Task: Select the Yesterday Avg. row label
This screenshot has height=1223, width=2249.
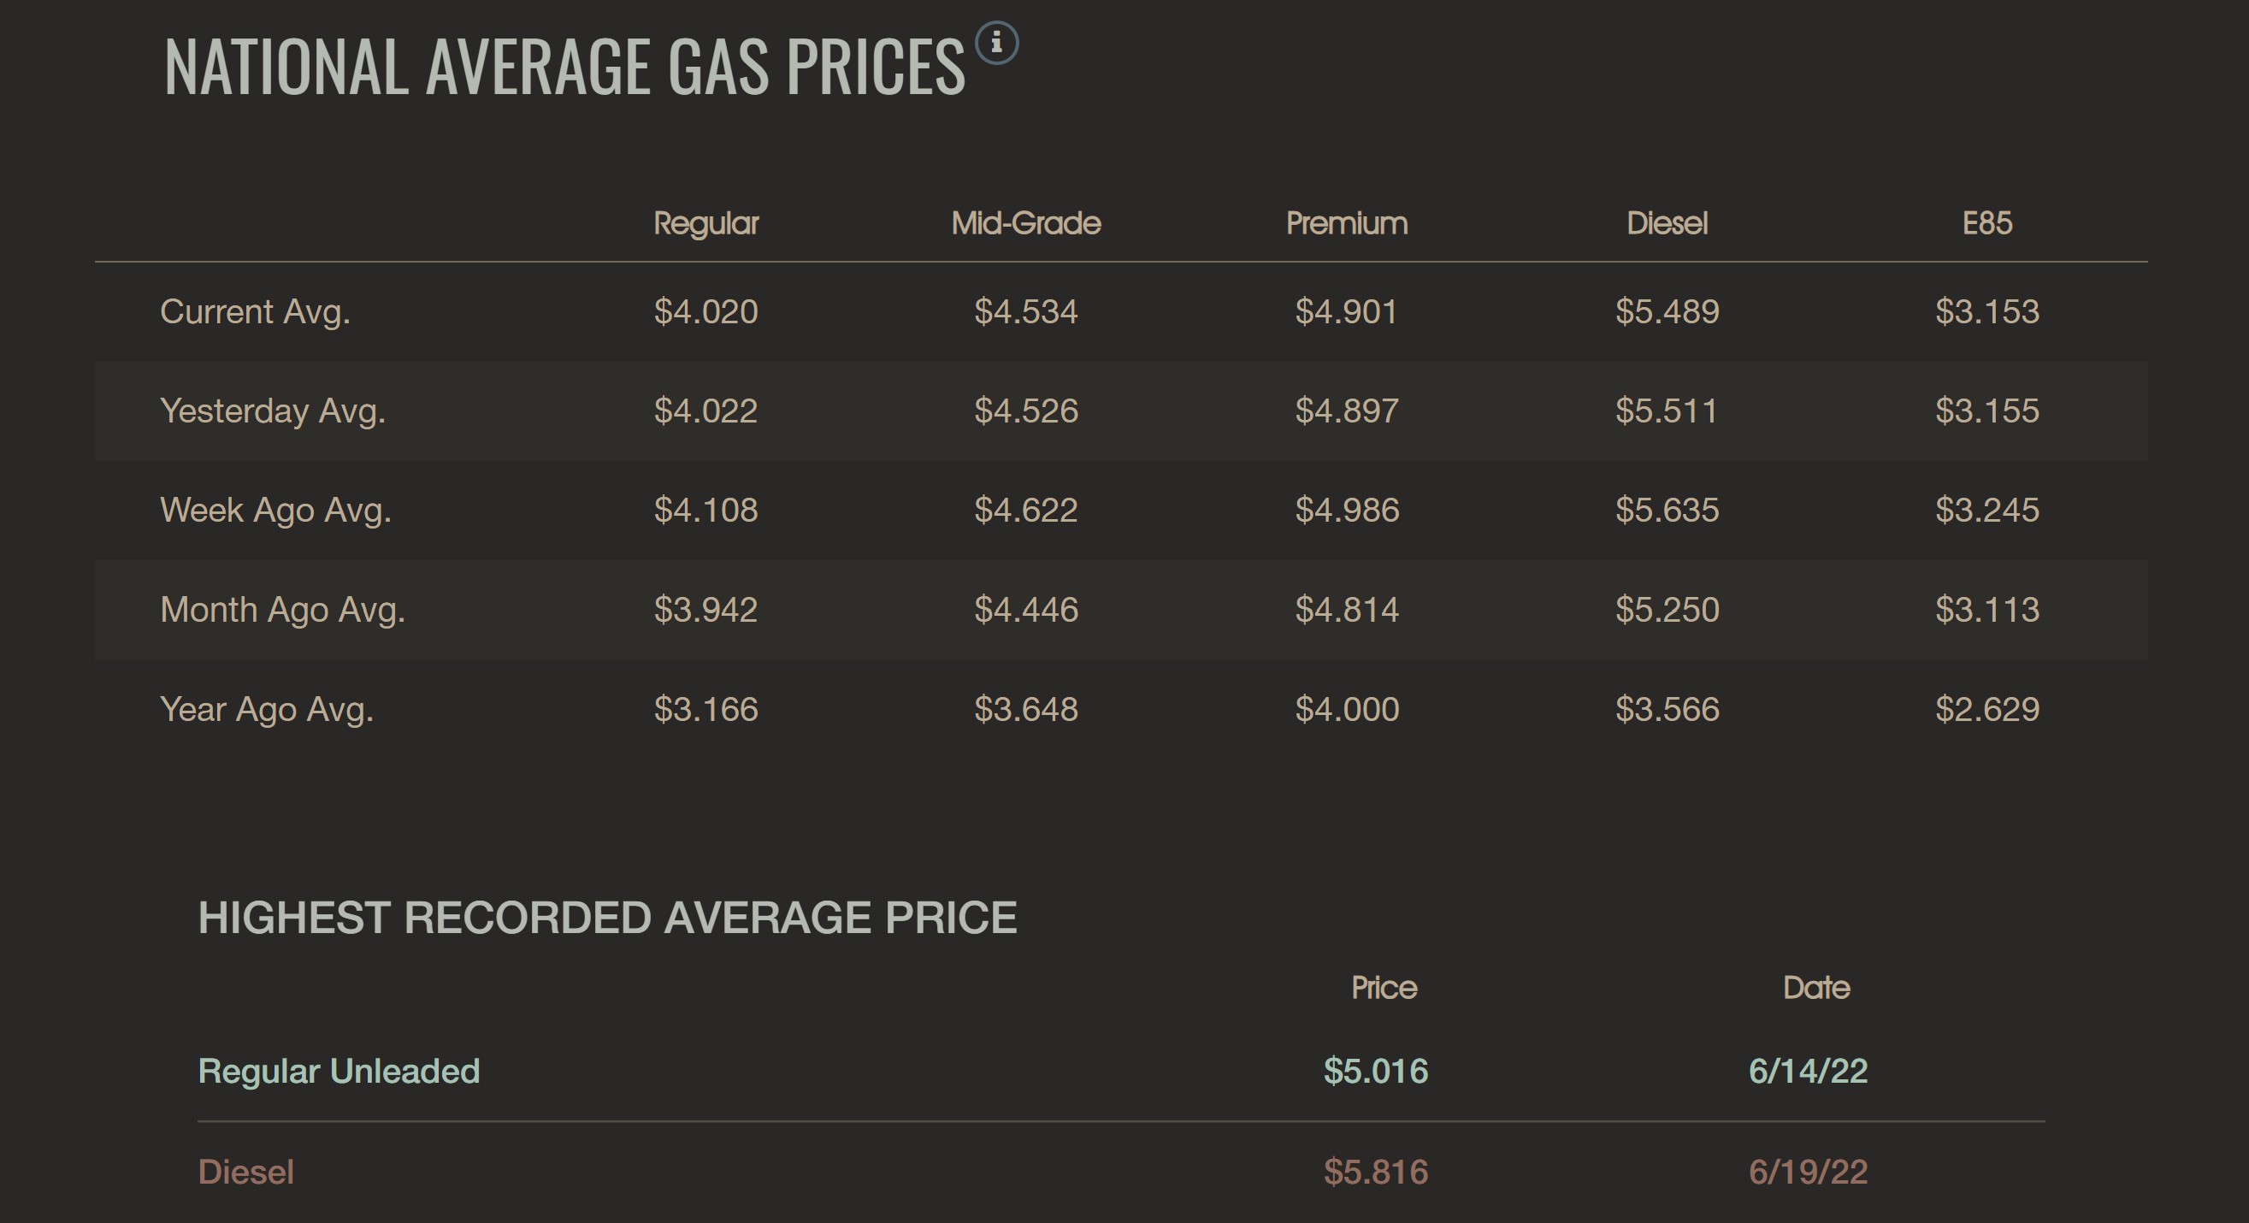Action: [273, 411]
